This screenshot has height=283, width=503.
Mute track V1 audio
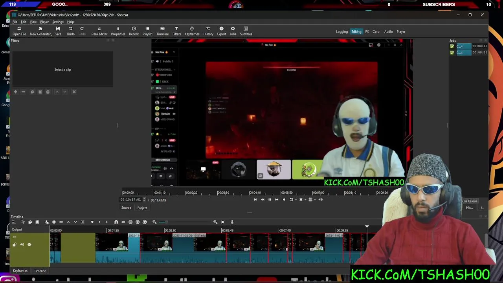pyautogui.click(x=22, y=245)
